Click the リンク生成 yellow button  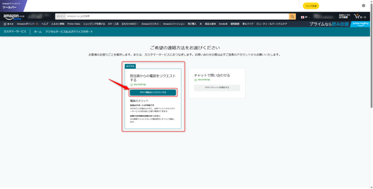[311, 6]
